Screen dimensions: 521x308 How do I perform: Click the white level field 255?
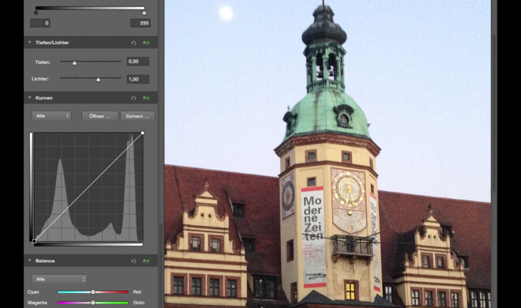(x=141, y=23)
